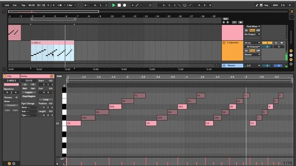
Task: Toggle the Clip box show icon
Action: pos(5,76)
